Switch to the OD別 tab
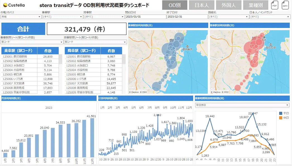The height and width of the screenshot is (166, 292). pos(175,5)
